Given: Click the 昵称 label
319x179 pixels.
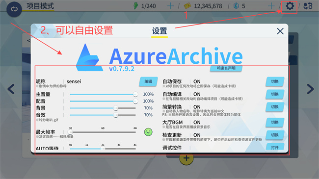Looking at the screenshot, I should point(41,81).
